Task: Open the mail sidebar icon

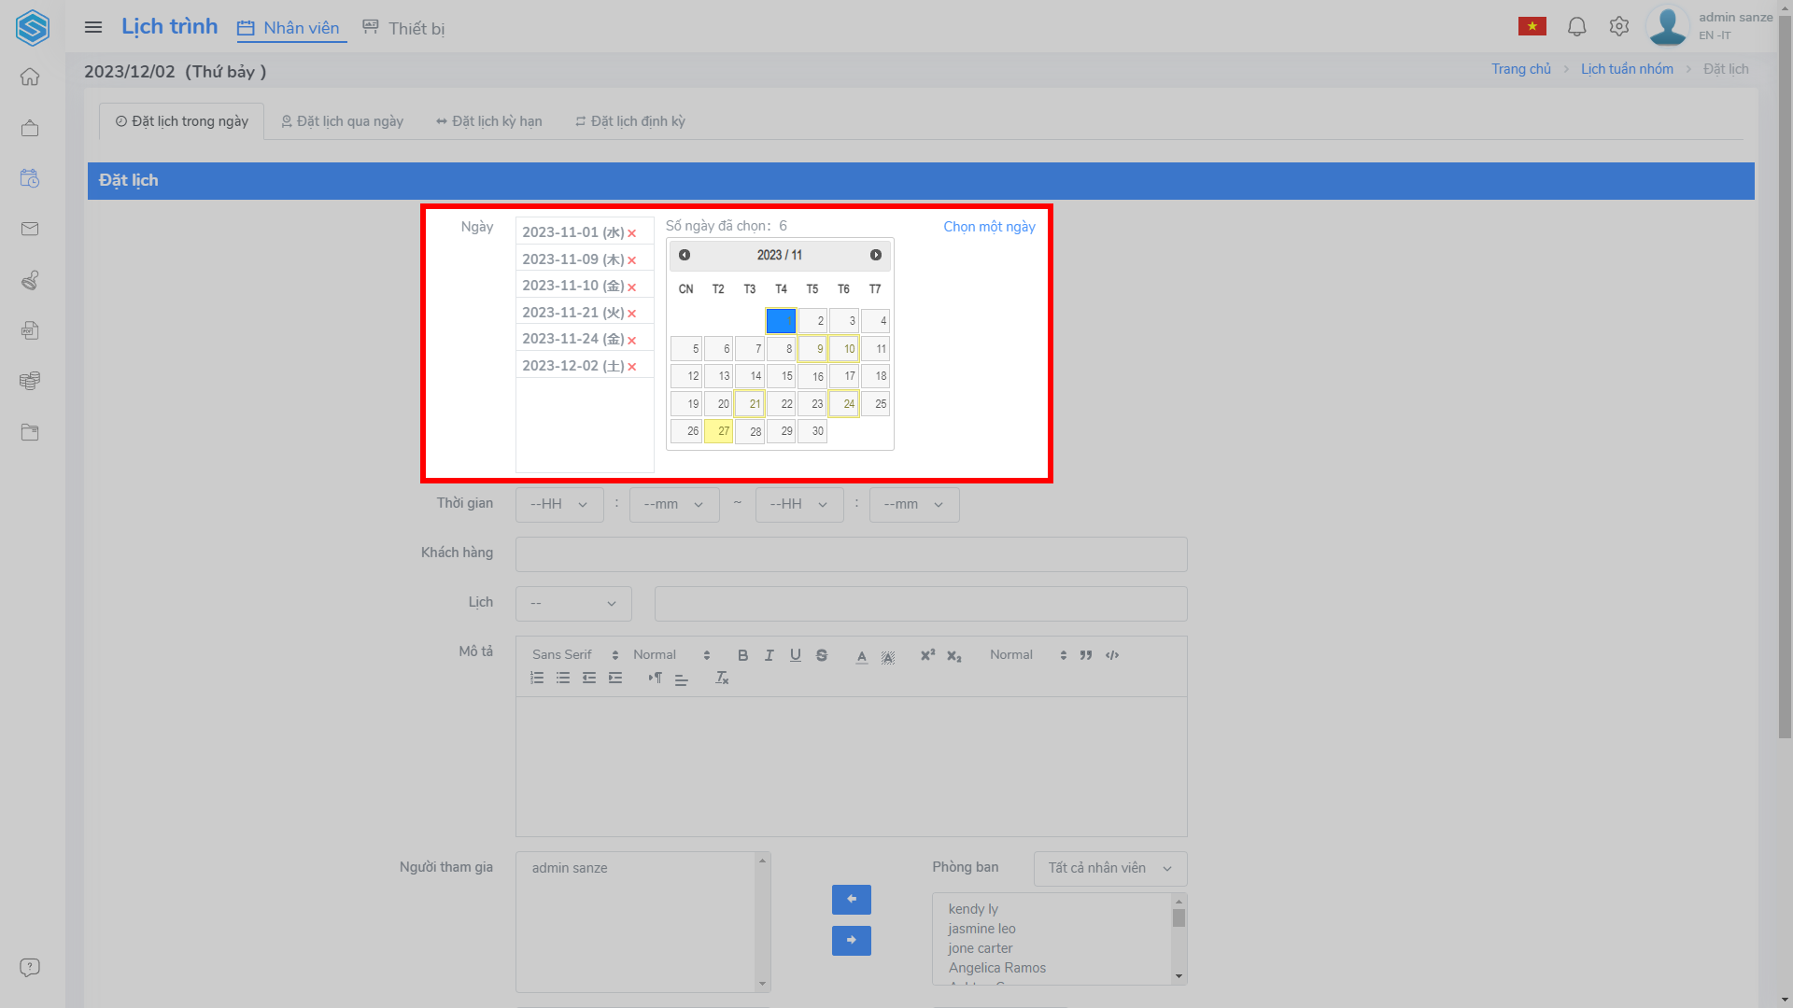Action: click(x=30, y=229)
